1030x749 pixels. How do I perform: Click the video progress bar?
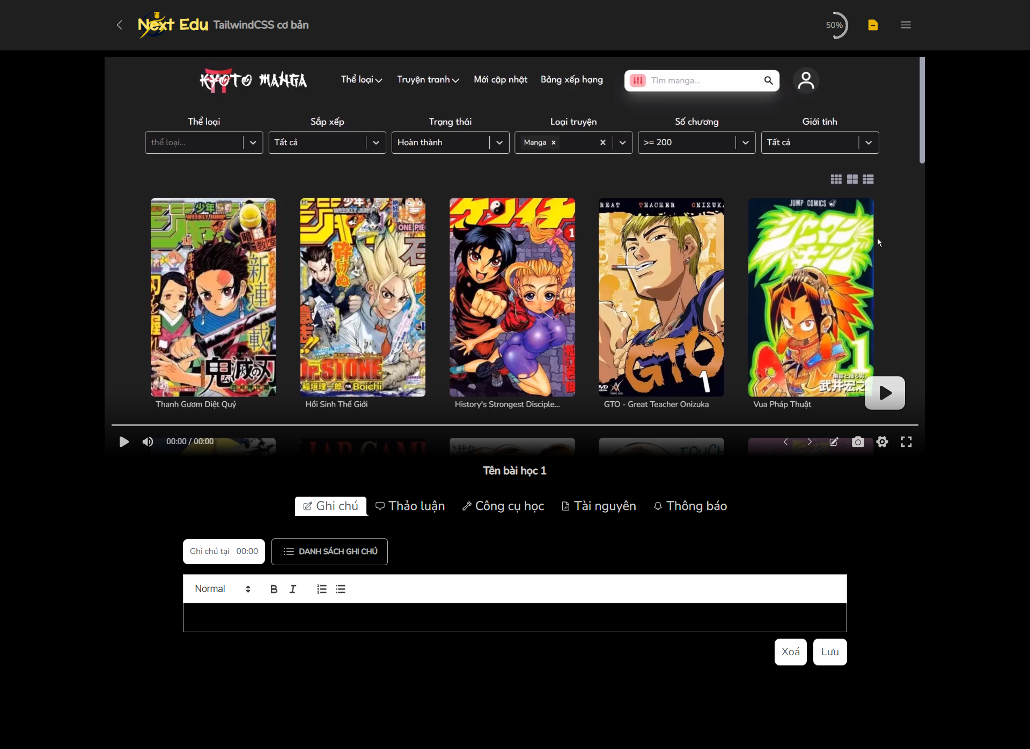[x=514, y=425]
